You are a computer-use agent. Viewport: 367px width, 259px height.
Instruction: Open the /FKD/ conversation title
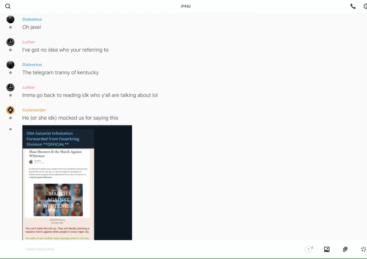coord(185,6)
